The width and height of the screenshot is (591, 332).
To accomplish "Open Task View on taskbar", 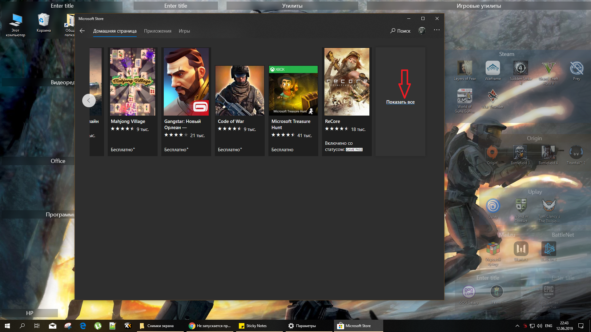I will (x=37, y=326).
